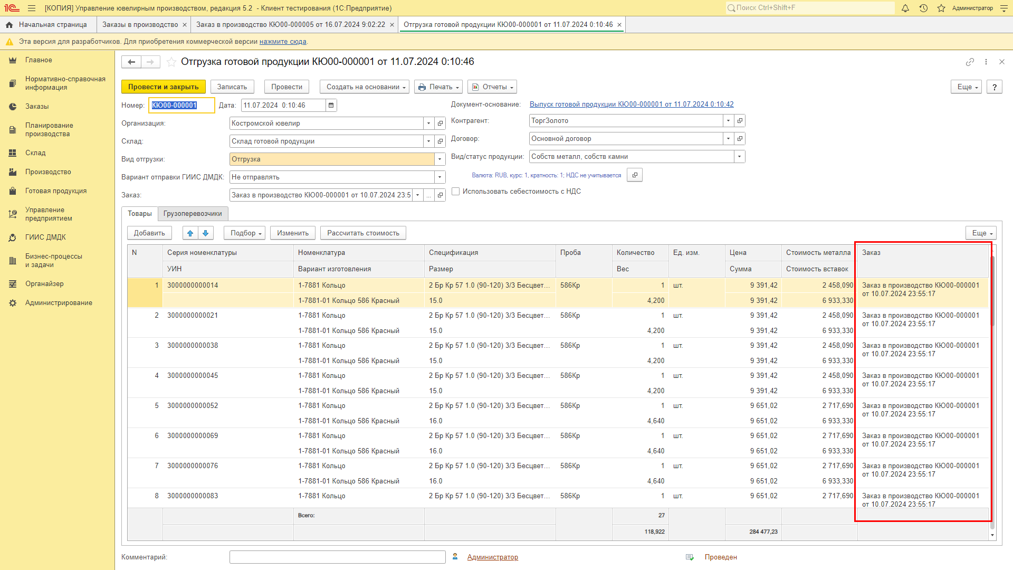Screen dimensions: 1013x570
Task: Switch to Грузоперевозчики tab
Action: click(193, 214)
